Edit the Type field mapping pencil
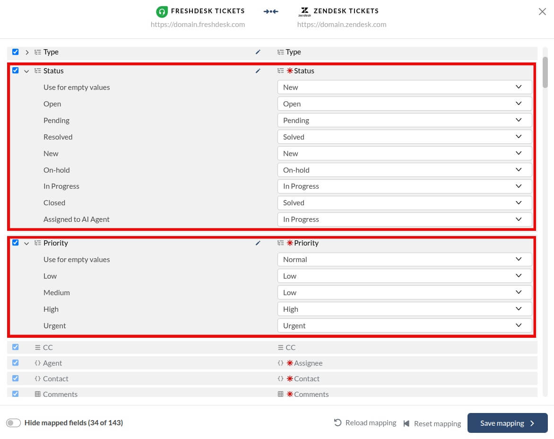Image resolution: width=554 pixels, height=439 pixels. pyautogui.click(x=258, y=52)
